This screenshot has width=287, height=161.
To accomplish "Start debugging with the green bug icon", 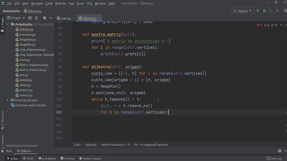I will click(x=264, y=11).
